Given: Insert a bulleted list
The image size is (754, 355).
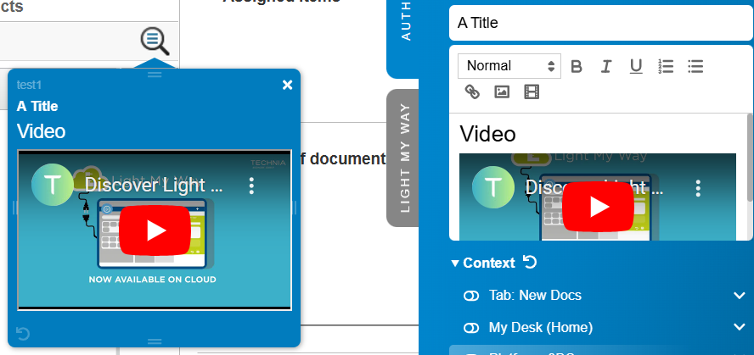Looking at the screenshot, I should coord(695,66).
